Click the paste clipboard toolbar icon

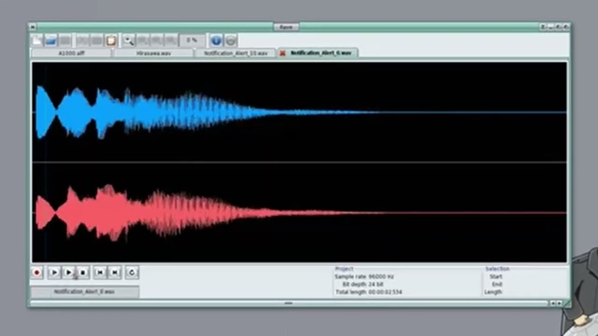click(x=111, y=41)
